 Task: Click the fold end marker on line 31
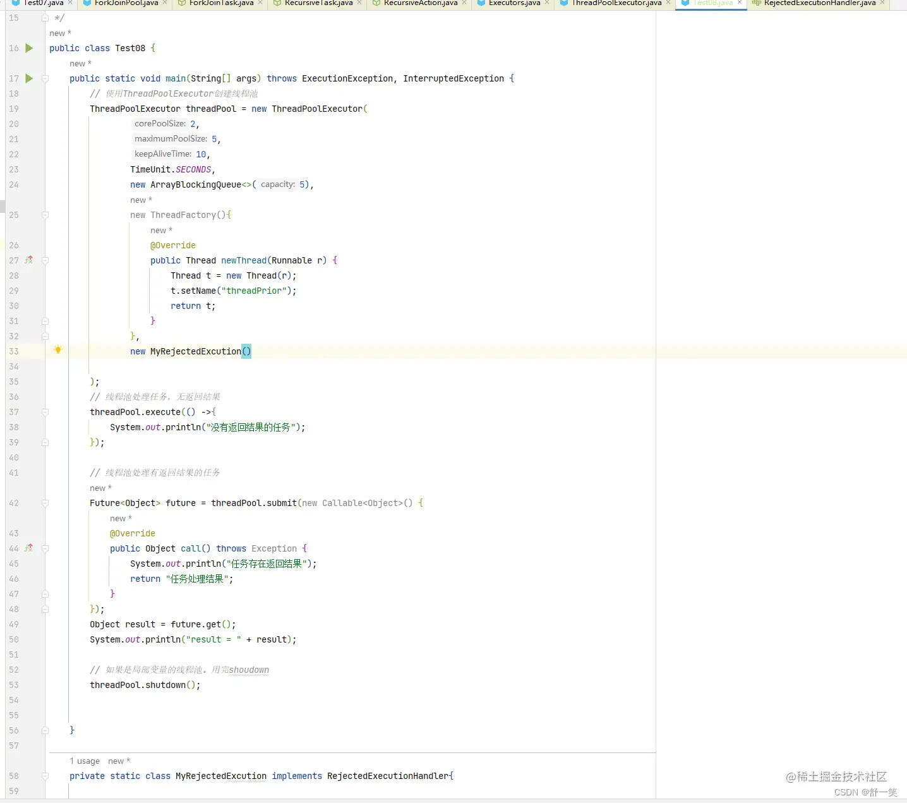[x=45, y=321]
